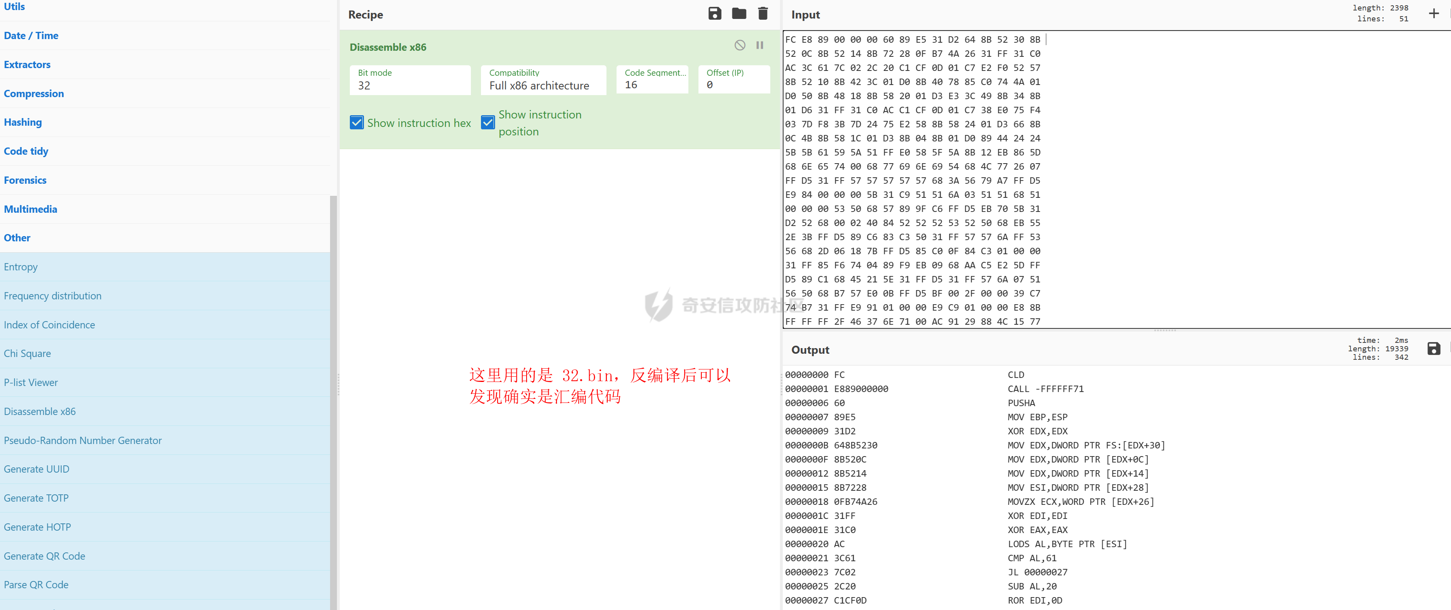Click output line 'ROR EDI,0D'
This screenshot has width=1451, height=610.
pyautogui.click(x=1035, y=600)
